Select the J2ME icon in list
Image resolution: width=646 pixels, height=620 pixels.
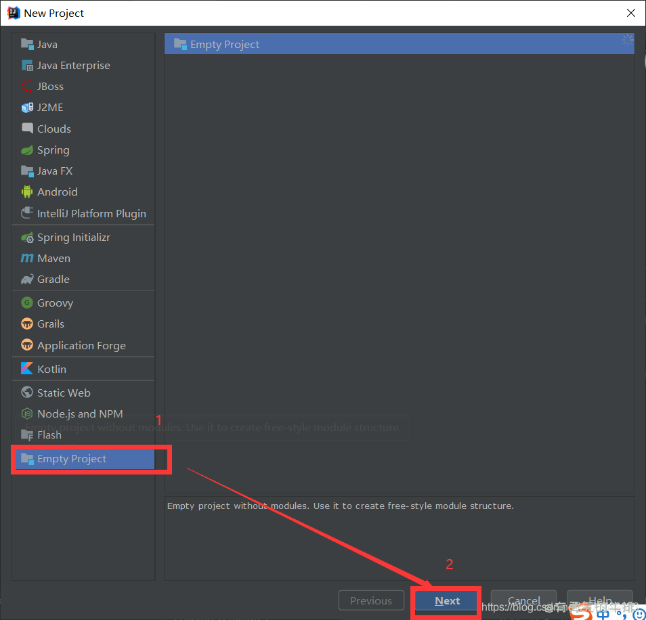click(x=27, y=108)
